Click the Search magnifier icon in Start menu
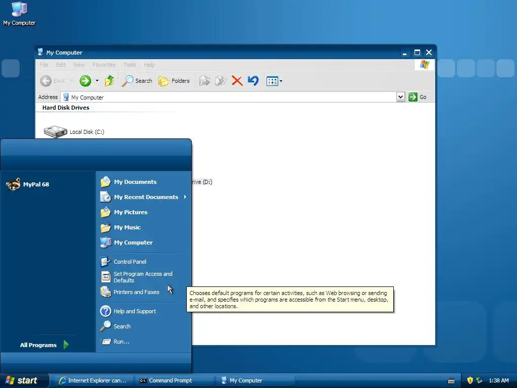Screen dimensions: 517x388 pyautogui.click(x=106, y=326)
